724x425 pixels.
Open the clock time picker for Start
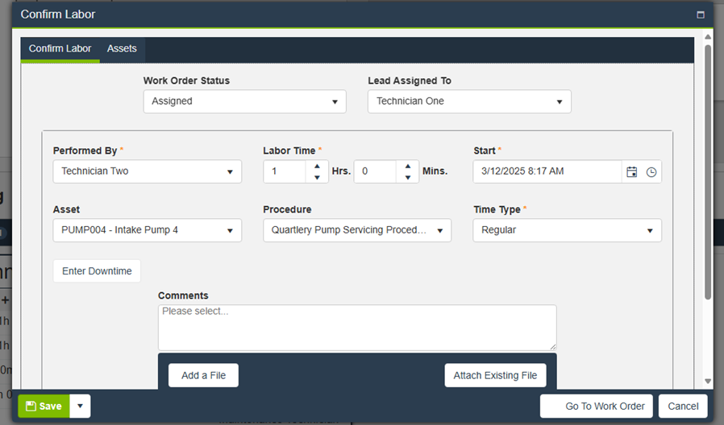click(651, 171)
